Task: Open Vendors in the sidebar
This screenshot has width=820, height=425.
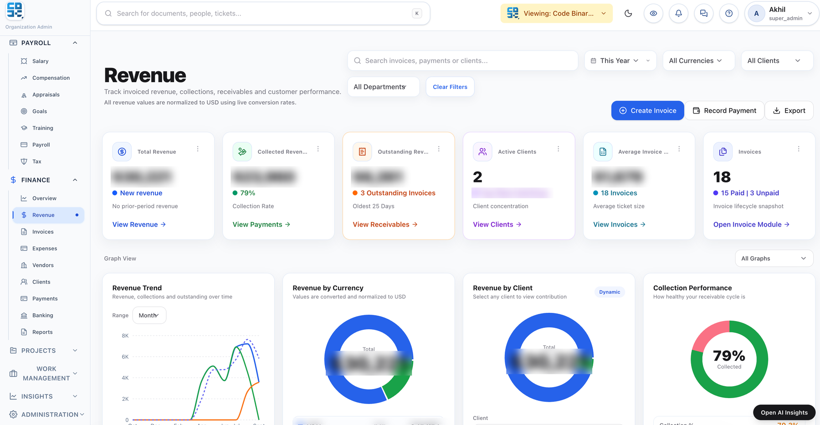Action: 48,265
